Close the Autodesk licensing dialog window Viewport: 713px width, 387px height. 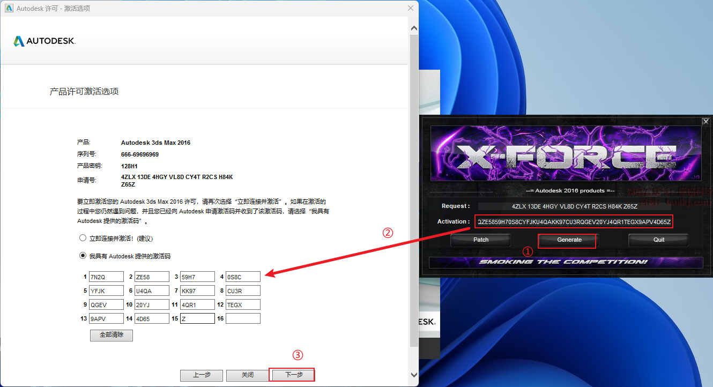411,8
